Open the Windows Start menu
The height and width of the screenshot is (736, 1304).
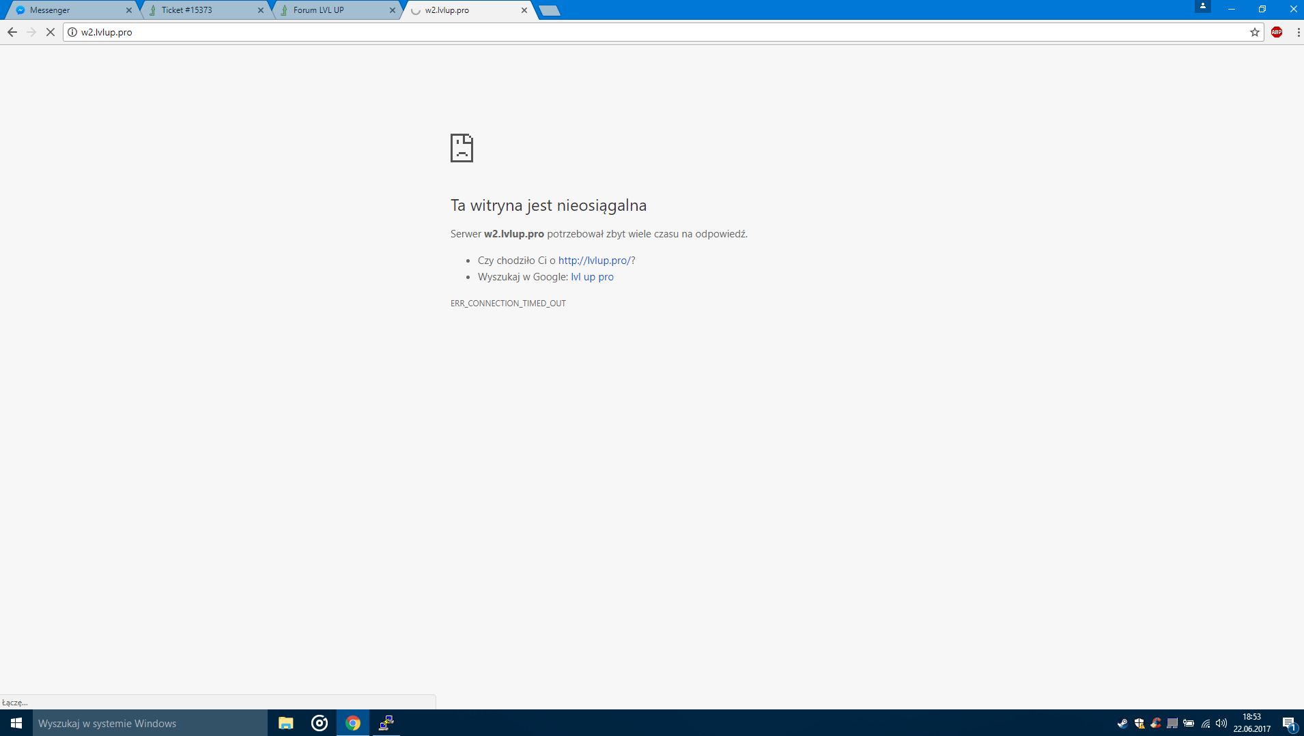(16, 723)
